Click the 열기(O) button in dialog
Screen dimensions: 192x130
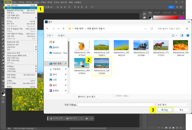(164, 110)
